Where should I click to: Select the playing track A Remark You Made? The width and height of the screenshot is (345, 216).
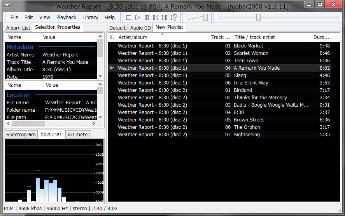(220, 68)
